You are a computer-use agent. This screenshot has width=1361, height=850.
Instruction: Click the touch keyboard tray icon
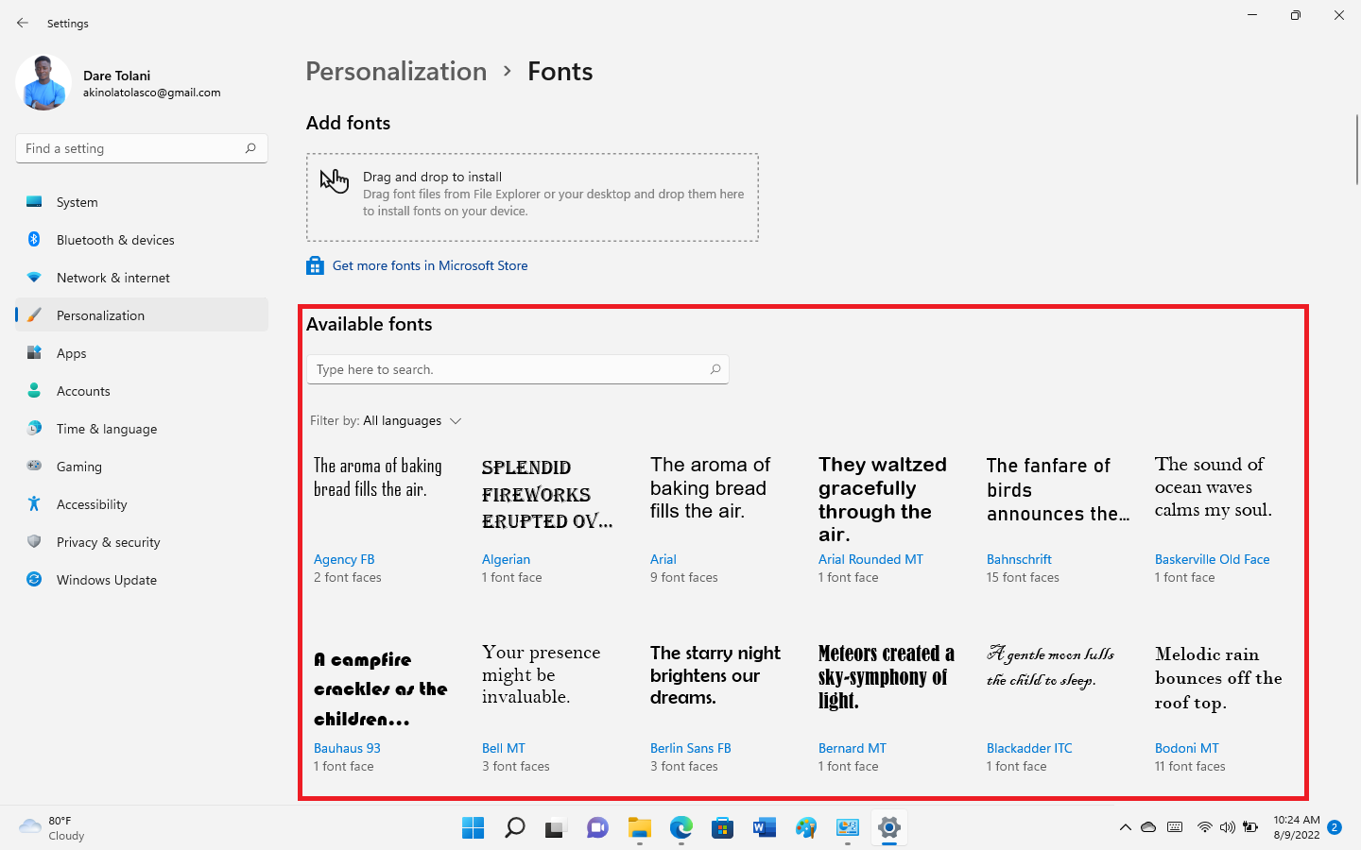1175,827
